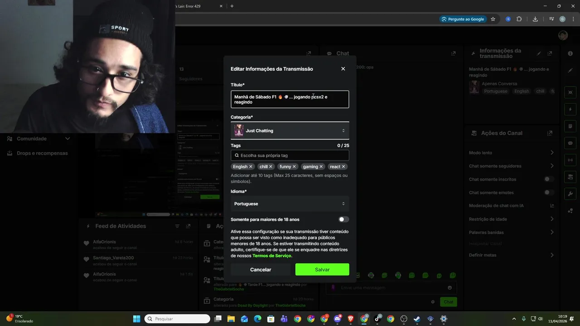580x326 pixels.
Task: Toggle Chat somente inscritos
Action: [x=549, y=179]
